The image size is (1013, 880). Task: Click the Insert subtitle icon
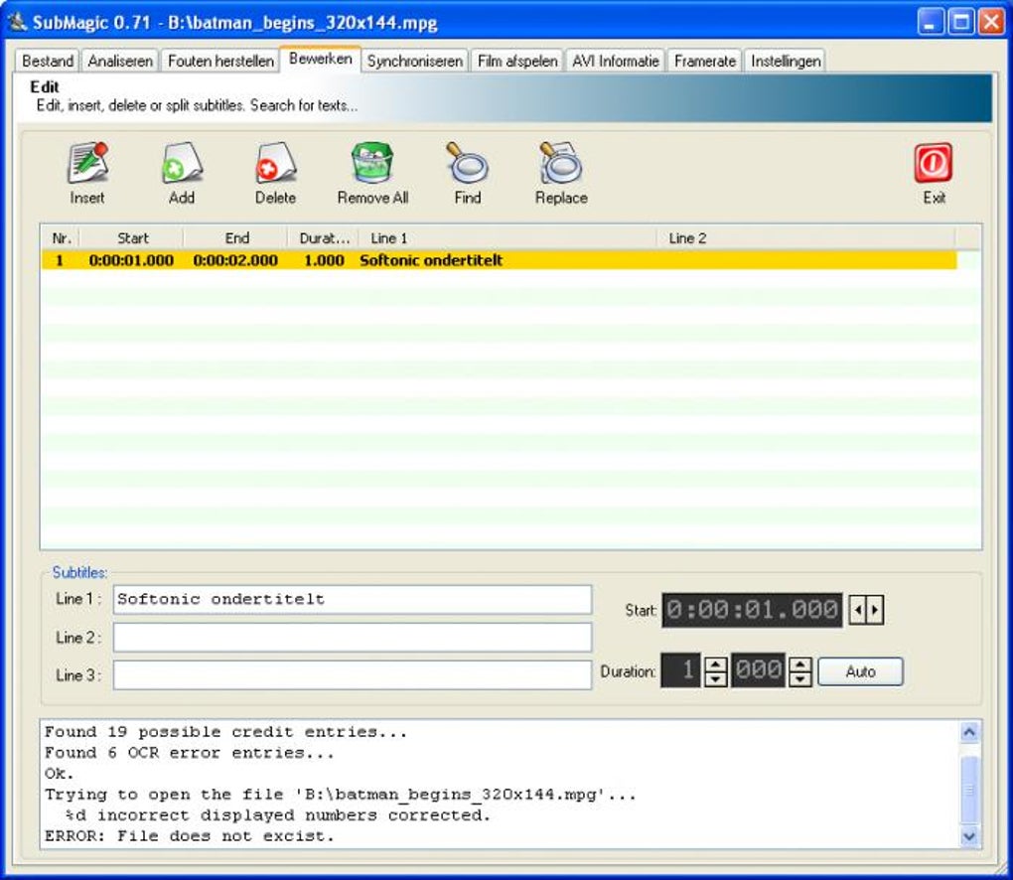(87, 164)
